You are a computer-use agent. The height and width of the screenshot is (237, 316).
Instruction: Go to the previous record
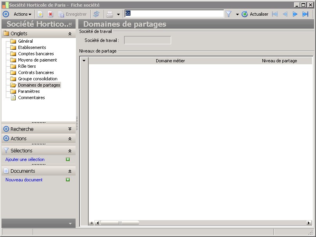[285, 14]
